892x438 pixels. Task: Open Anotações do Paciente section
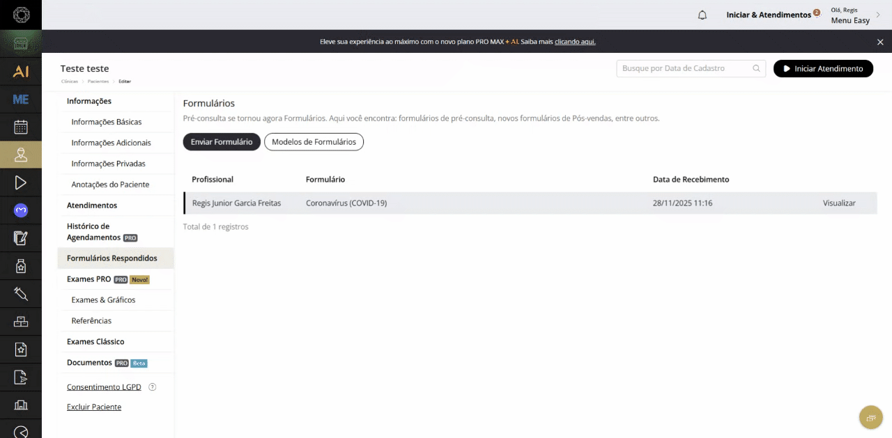(110, 185)
